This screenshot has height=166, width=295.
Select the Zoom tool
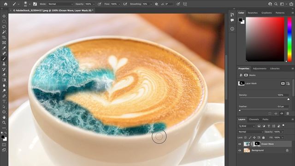pos(4,123)
